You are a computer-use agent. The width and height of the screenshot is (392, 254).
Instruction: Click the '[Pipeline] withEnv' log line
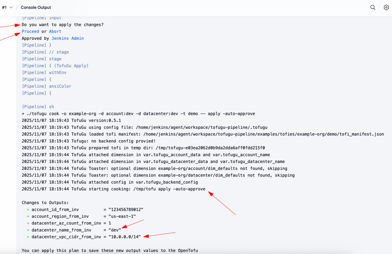click(x=44, y=72)
